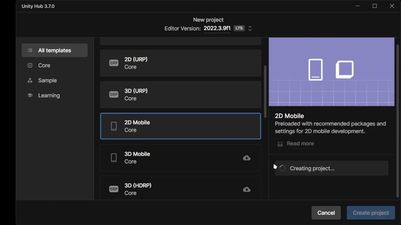
Task: Click the LTS badge
Action: tap(239, 28)
